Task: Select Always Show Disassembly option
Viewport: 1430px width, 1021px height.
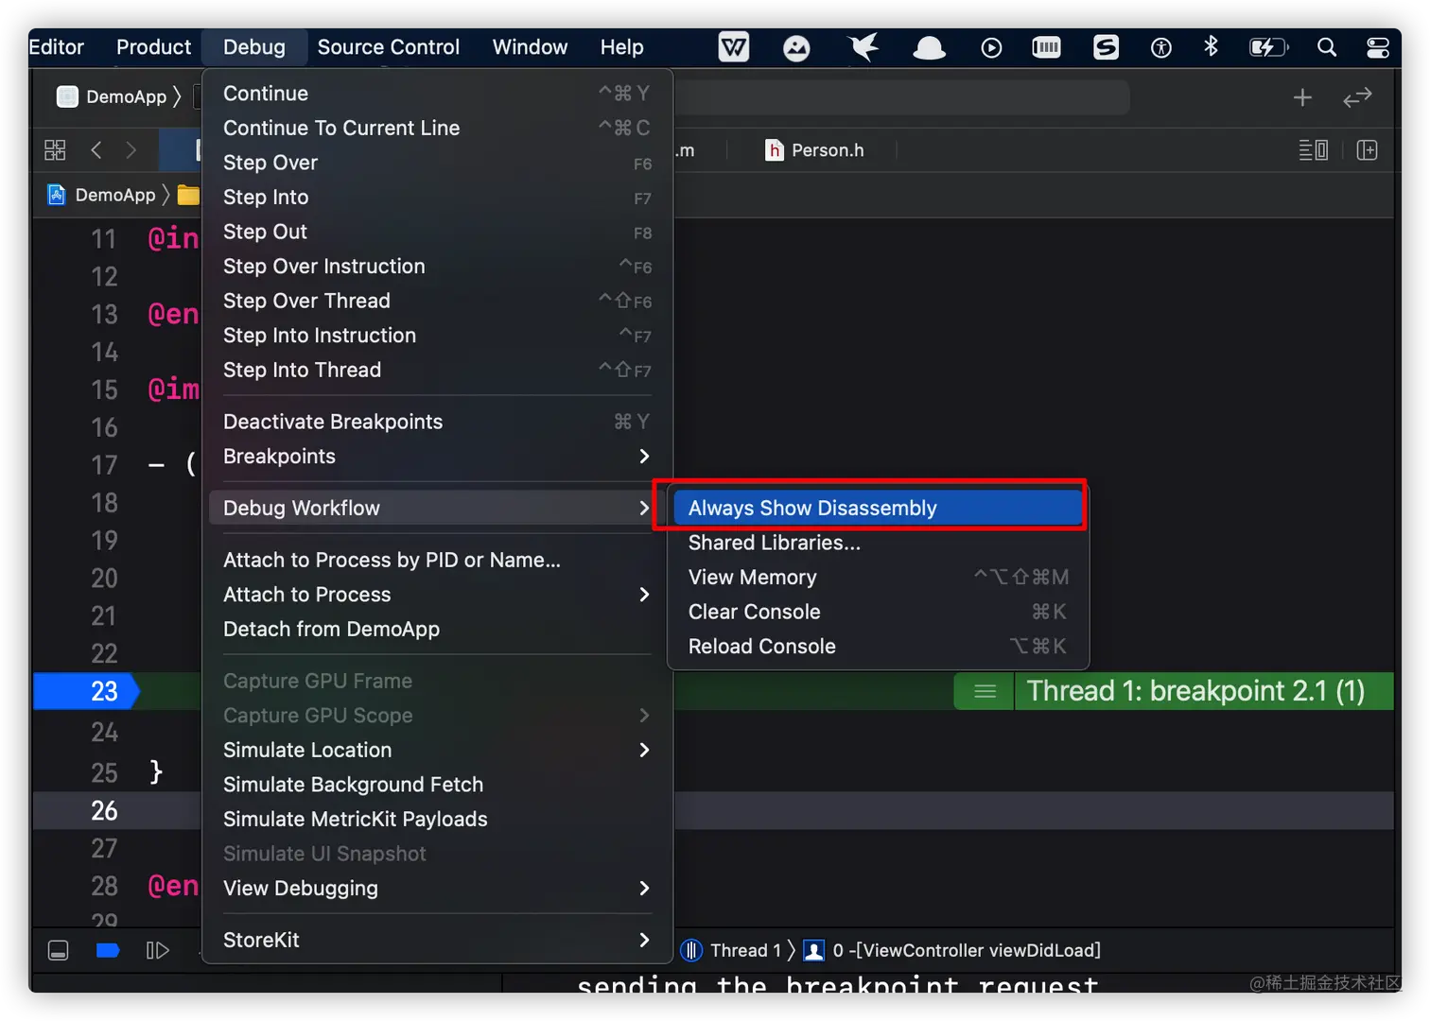Action: coord(878,508)
